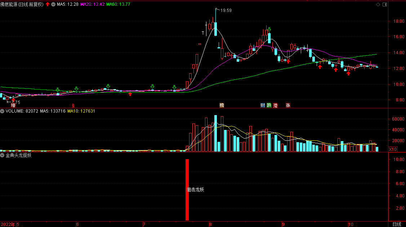Image resolution: width=406 pixels, height=227 pixels.
Task: Click the red up arrow signal in late June
Action: point(130,94)
